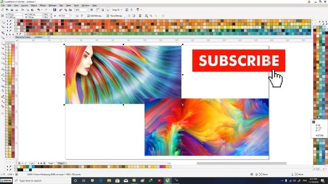Open the zoom level dropdown
Viewport: 328px width, 184px height.
point(87,10)
